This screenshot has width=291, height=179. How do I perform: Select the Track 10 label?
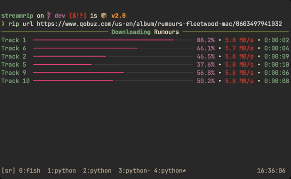[16, 81]
